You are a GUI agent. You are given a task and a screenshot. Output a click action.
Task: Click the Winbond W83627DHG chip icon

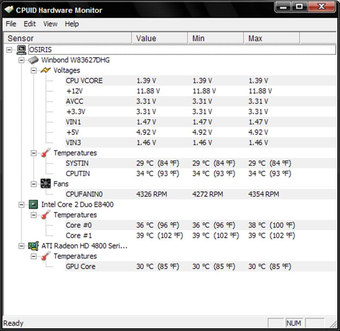(x=34, y=60)
